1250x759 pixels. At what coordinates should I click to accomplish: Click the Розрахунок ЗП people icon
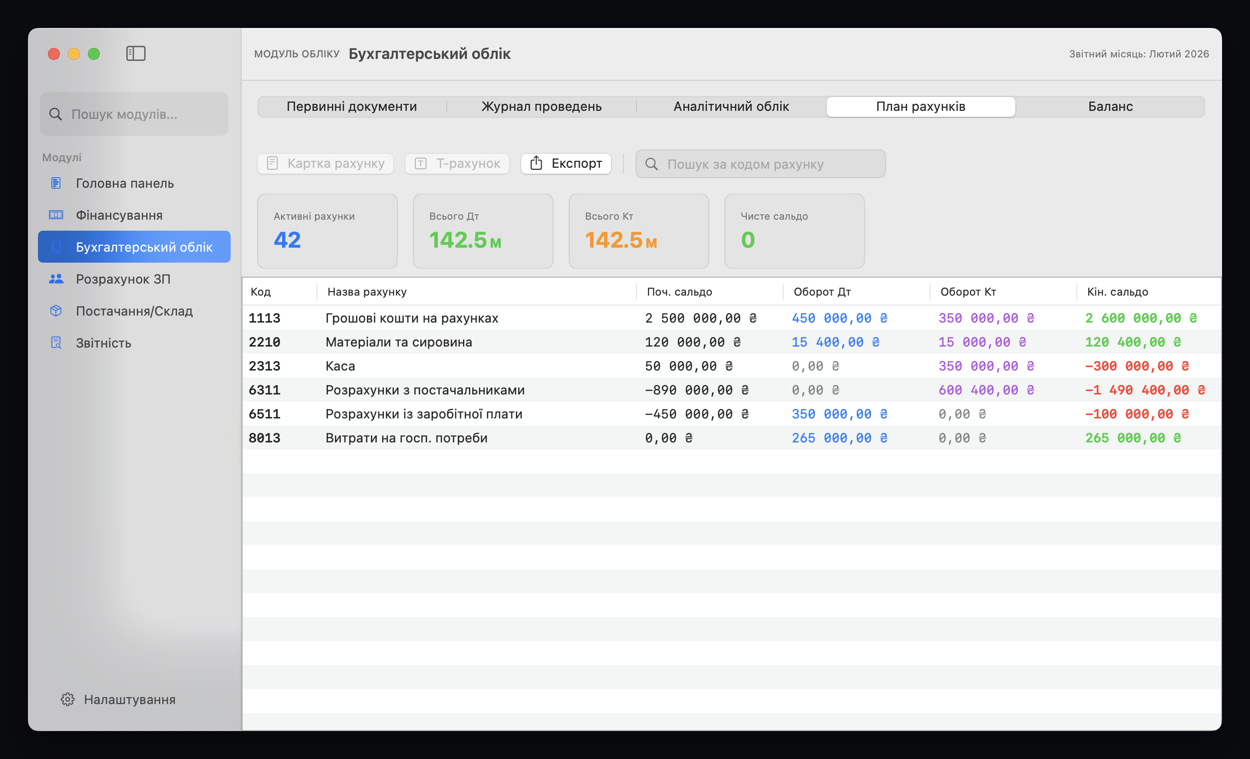(56, 279)
